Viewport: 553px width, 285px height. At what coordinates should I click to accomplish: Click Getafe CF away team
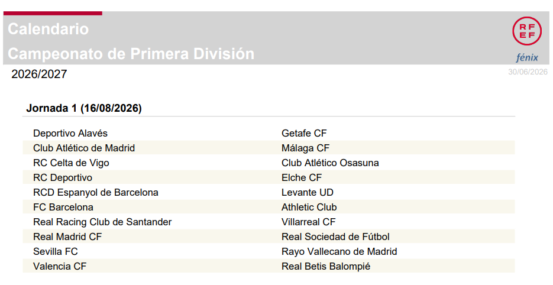point(304,133)
